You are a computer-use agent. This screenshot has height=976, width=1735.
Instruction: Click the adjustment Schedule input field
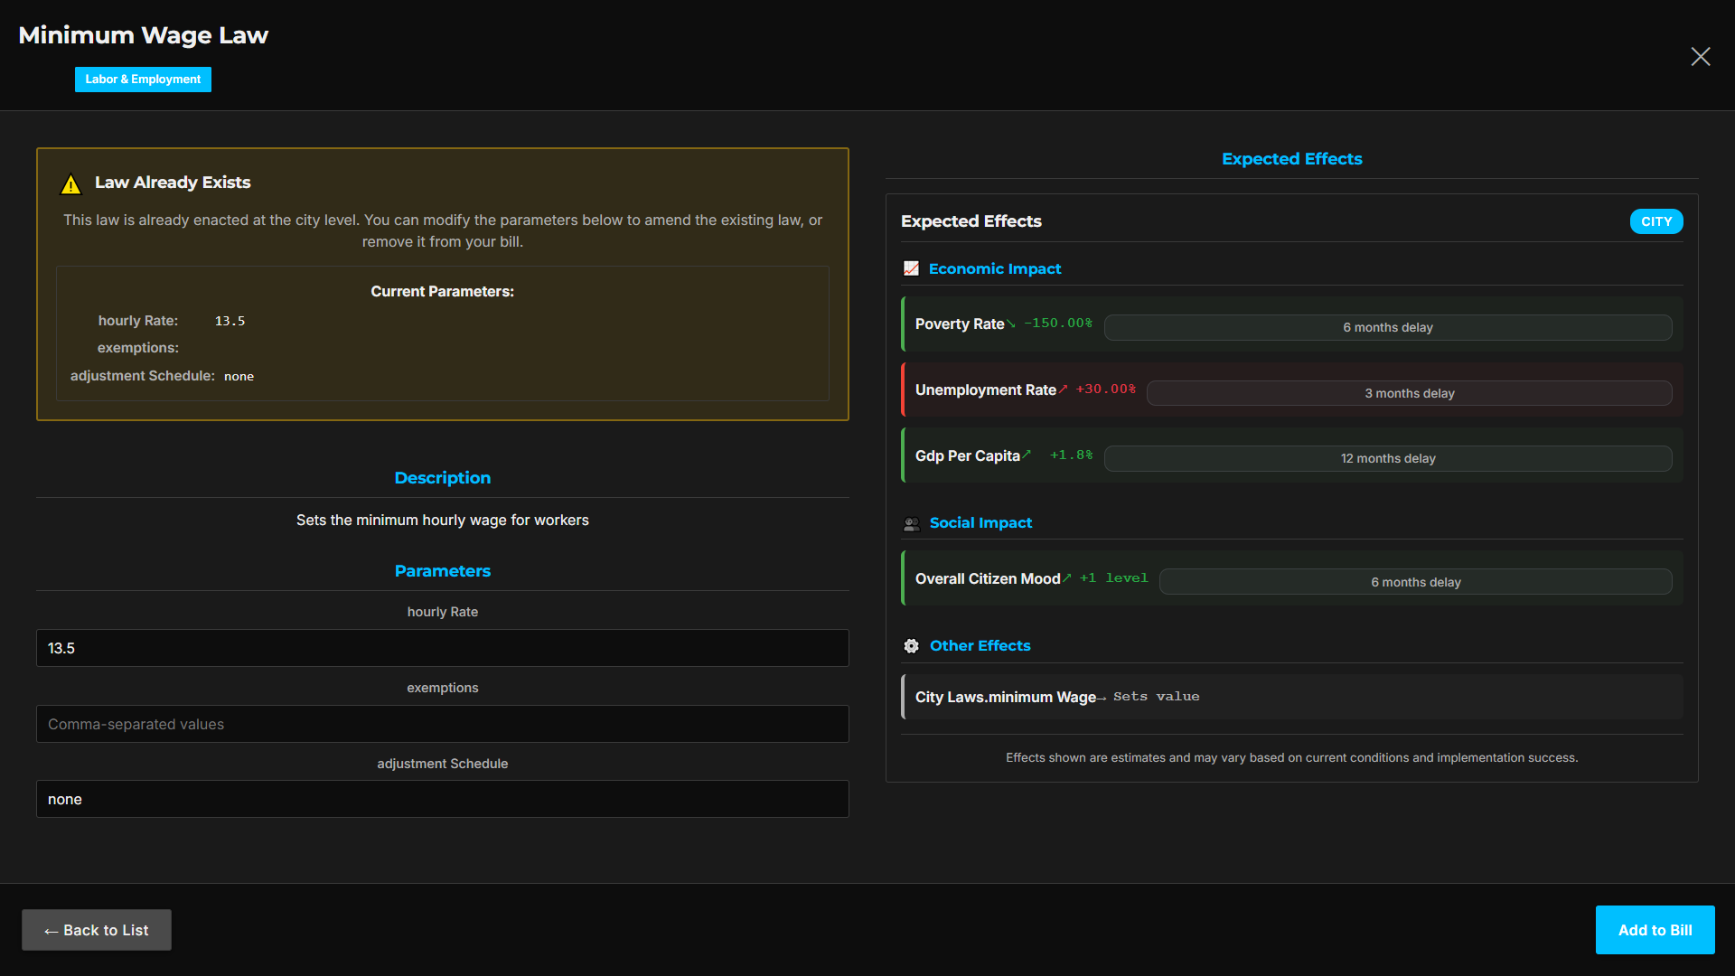point(442,799)
